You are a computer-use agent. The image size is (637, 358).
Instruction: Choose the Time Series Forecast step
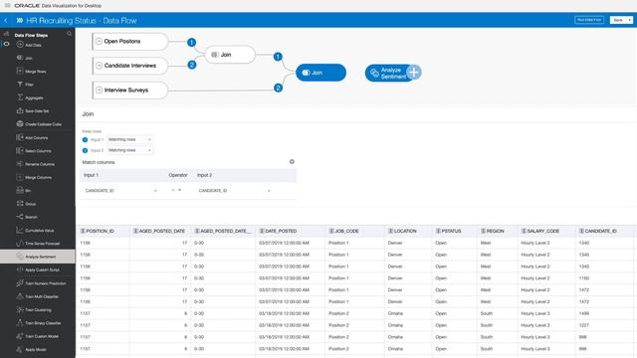(x=38, y=243)
